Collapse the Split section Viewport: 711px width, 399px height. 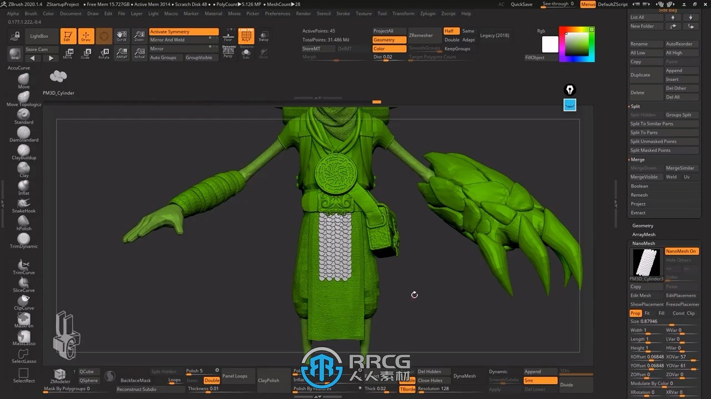tap(635, 106)
